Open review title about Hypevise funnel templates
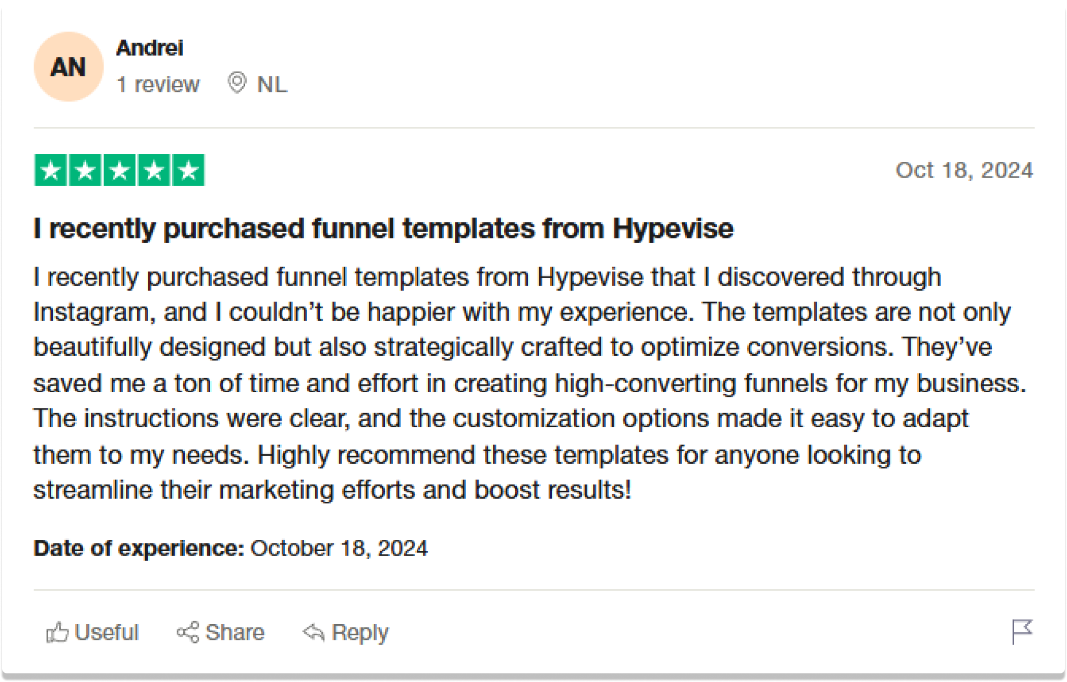This screenshot has height=682, width=1067. coord(383,228)
